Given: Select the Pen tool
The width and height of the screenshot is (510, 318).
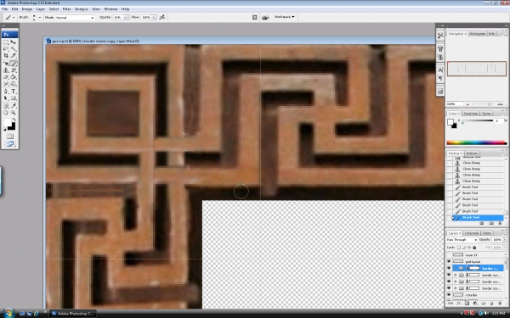Looking at the screenshot, I should pos(6,92).
